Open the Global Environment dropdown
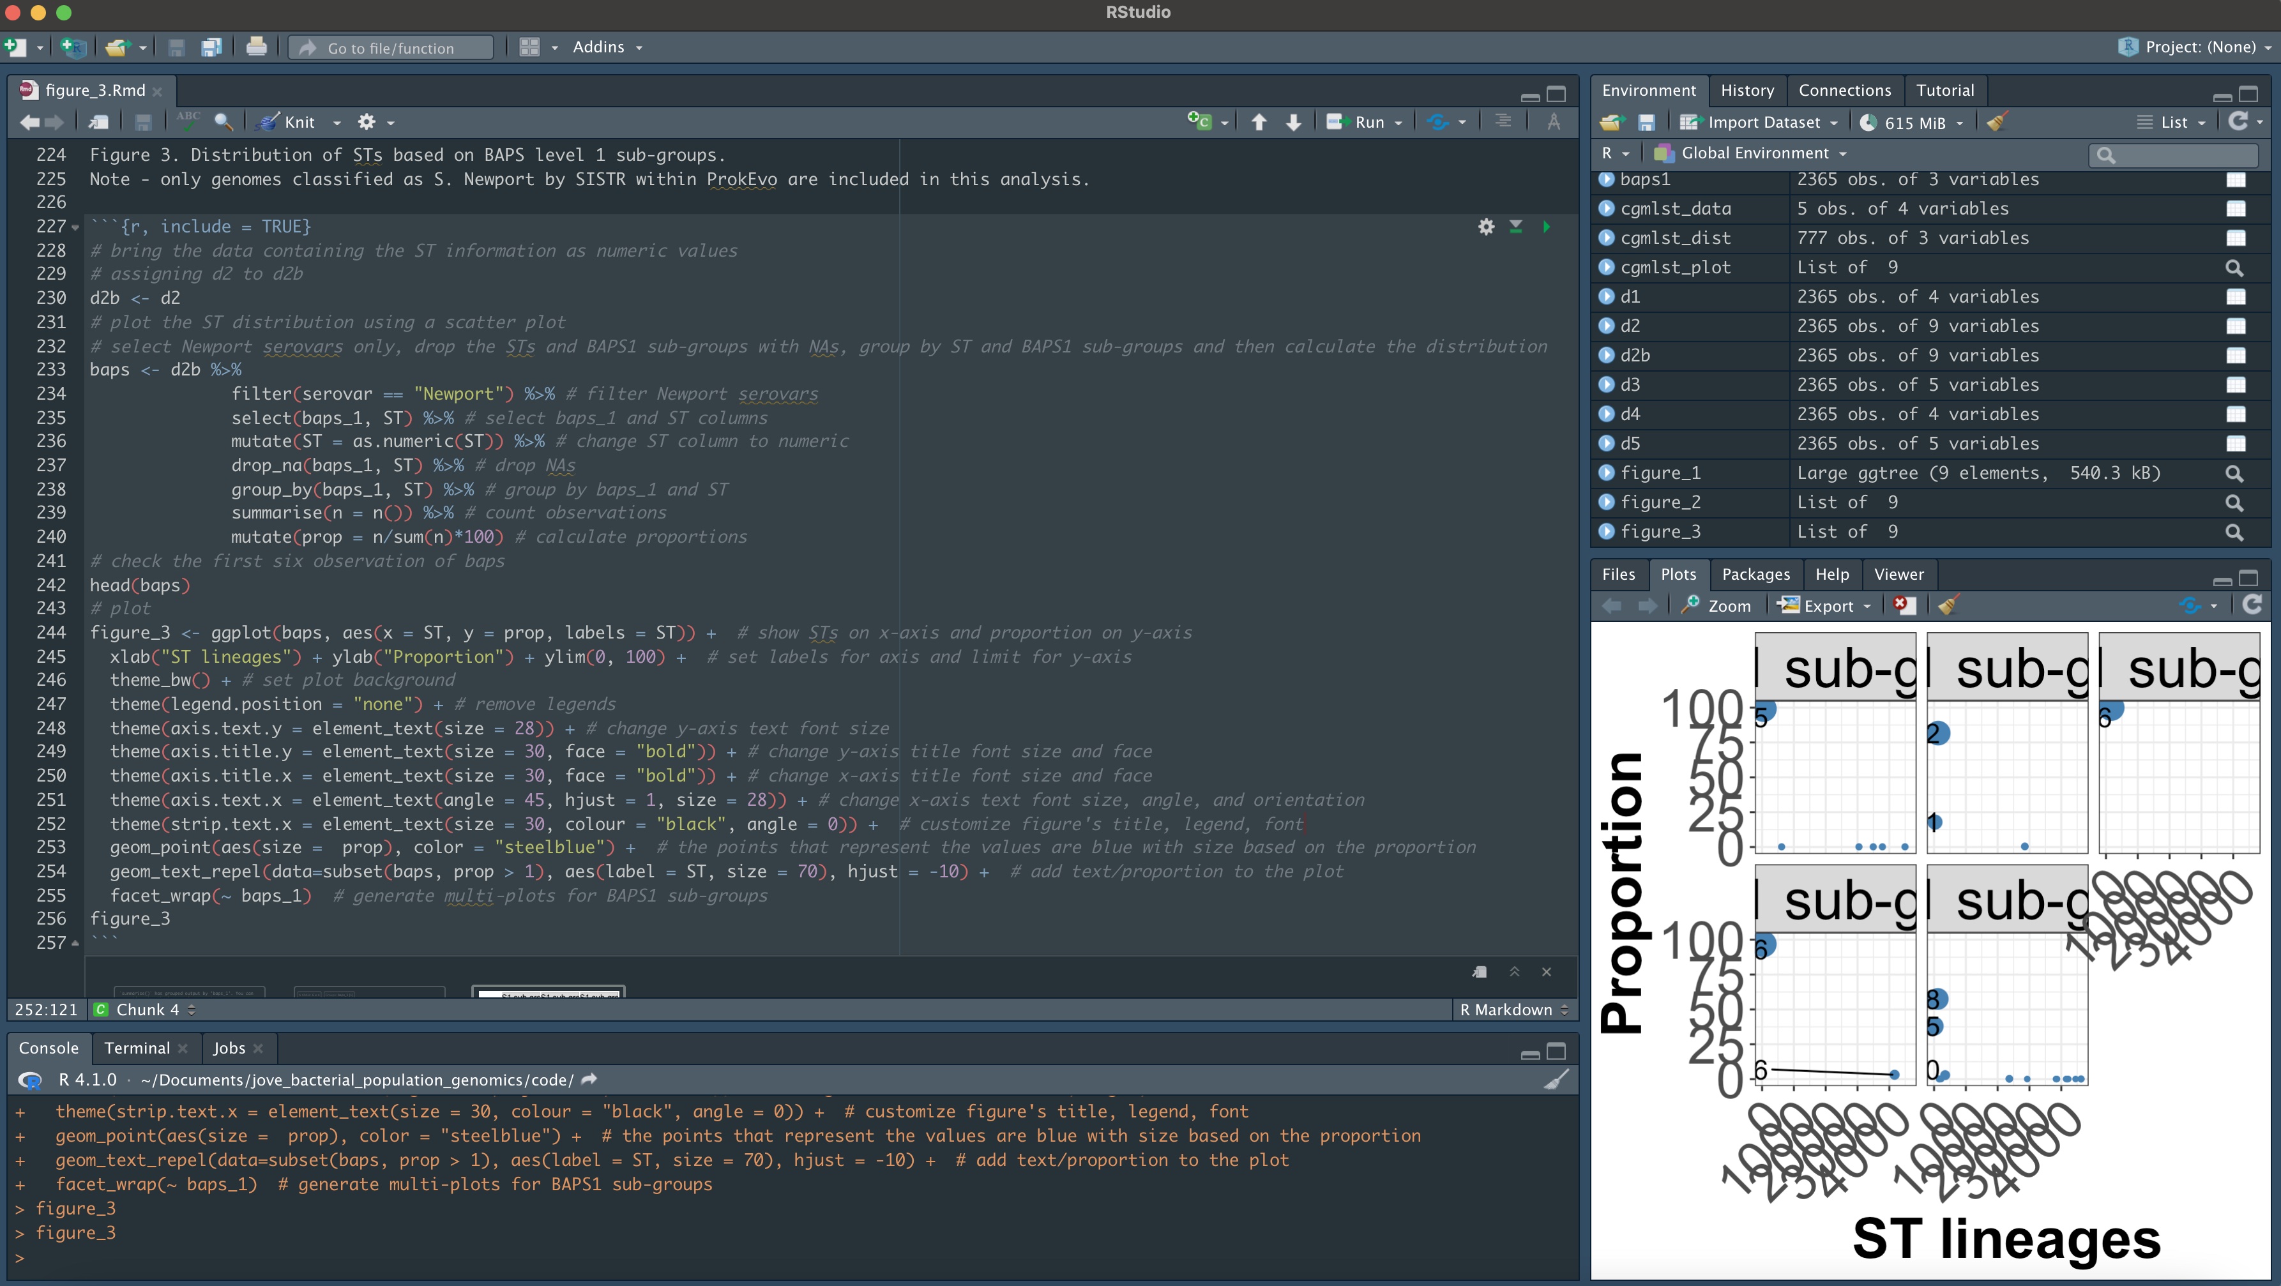The height and width of the screenshot is (1286, 2281). 1752,153
